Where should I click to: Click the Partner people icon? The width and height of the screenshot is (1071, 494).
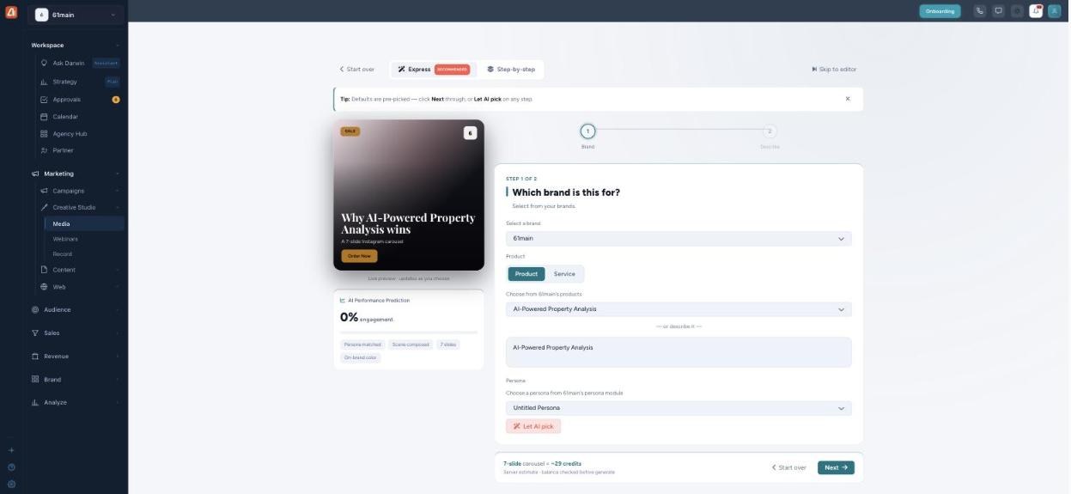click(x=45, y=150)
